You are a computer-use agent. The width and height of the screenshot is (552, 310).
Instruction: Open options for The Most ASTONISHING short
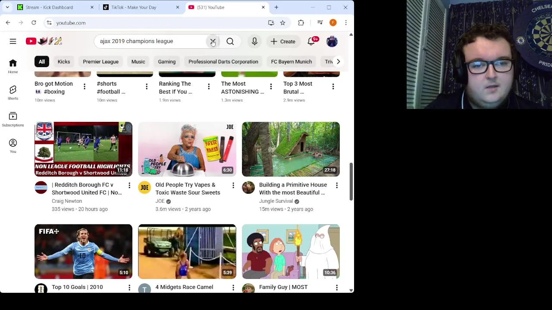271,87
